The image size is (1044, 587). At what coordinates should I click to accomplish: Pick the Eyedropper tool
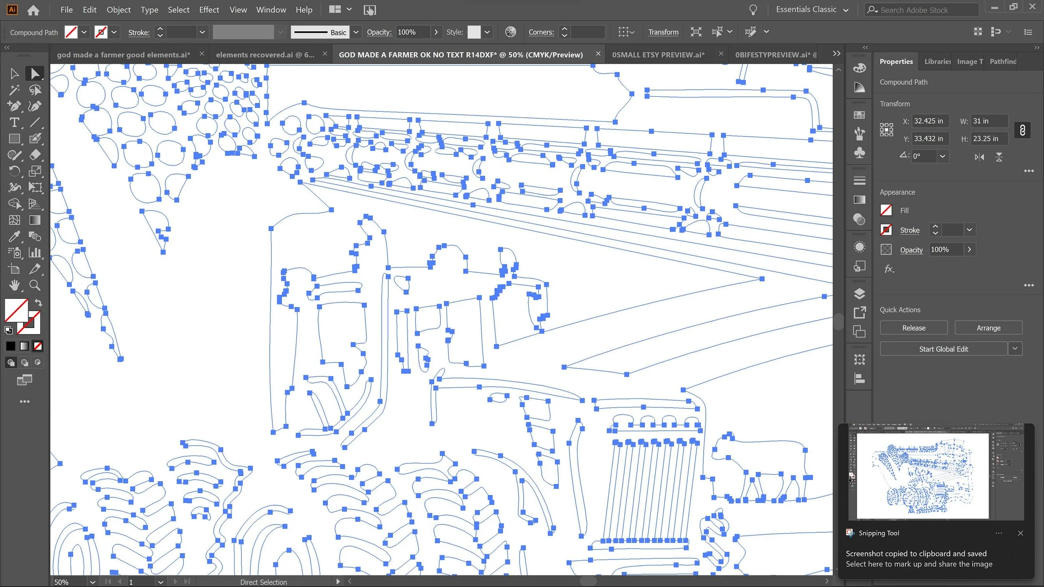pyautogui.click(x=14, y=237)
